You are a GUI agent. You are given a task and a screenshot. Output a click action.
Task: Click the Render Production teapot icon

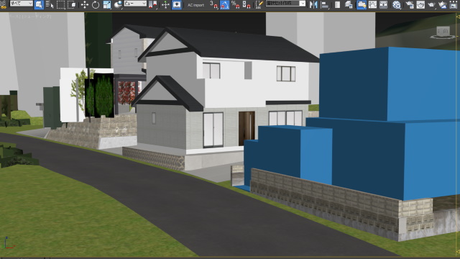tap(431, 5)
